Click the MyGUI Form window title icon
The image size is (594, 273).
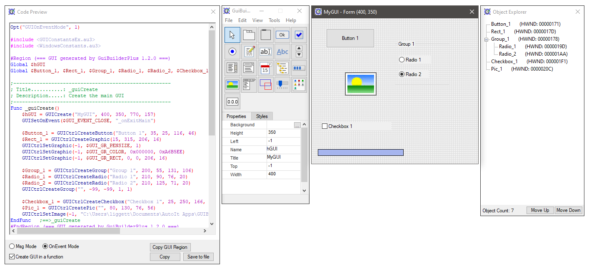[x=318, y=12]
